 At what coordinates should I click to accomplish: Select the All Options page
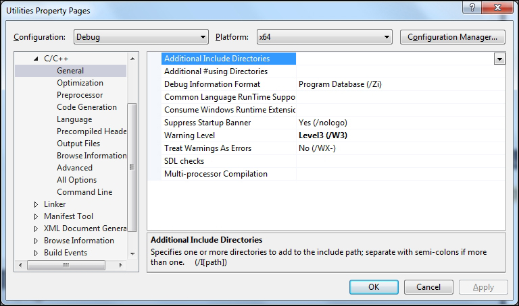pos(77,180)
